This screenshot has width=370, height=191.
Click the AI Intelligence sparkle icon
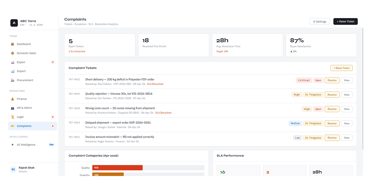tap(13, 145)
